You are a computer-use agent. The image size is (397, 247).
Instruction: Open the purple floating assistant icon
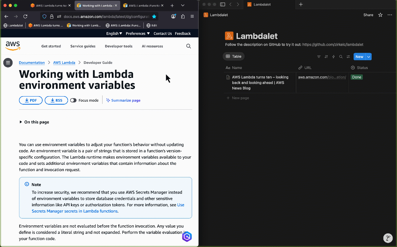(187, 237)
